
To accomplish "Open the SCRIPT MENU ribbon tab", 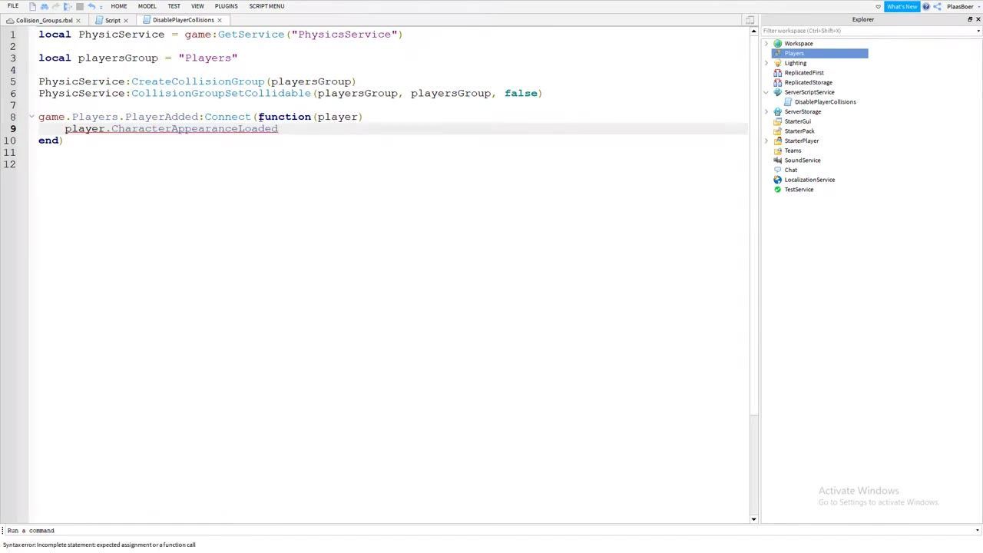I will click(266, 6).
